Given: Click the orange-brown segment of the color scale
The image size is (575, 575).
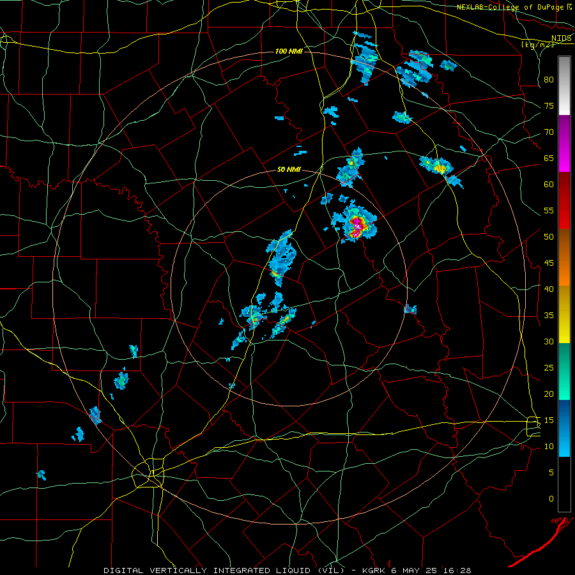Looking at the screenshot, I should pos(564,257).
